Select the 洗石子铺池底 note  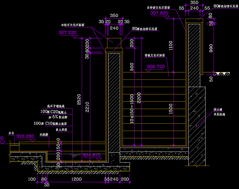click(x=56, y=106)
